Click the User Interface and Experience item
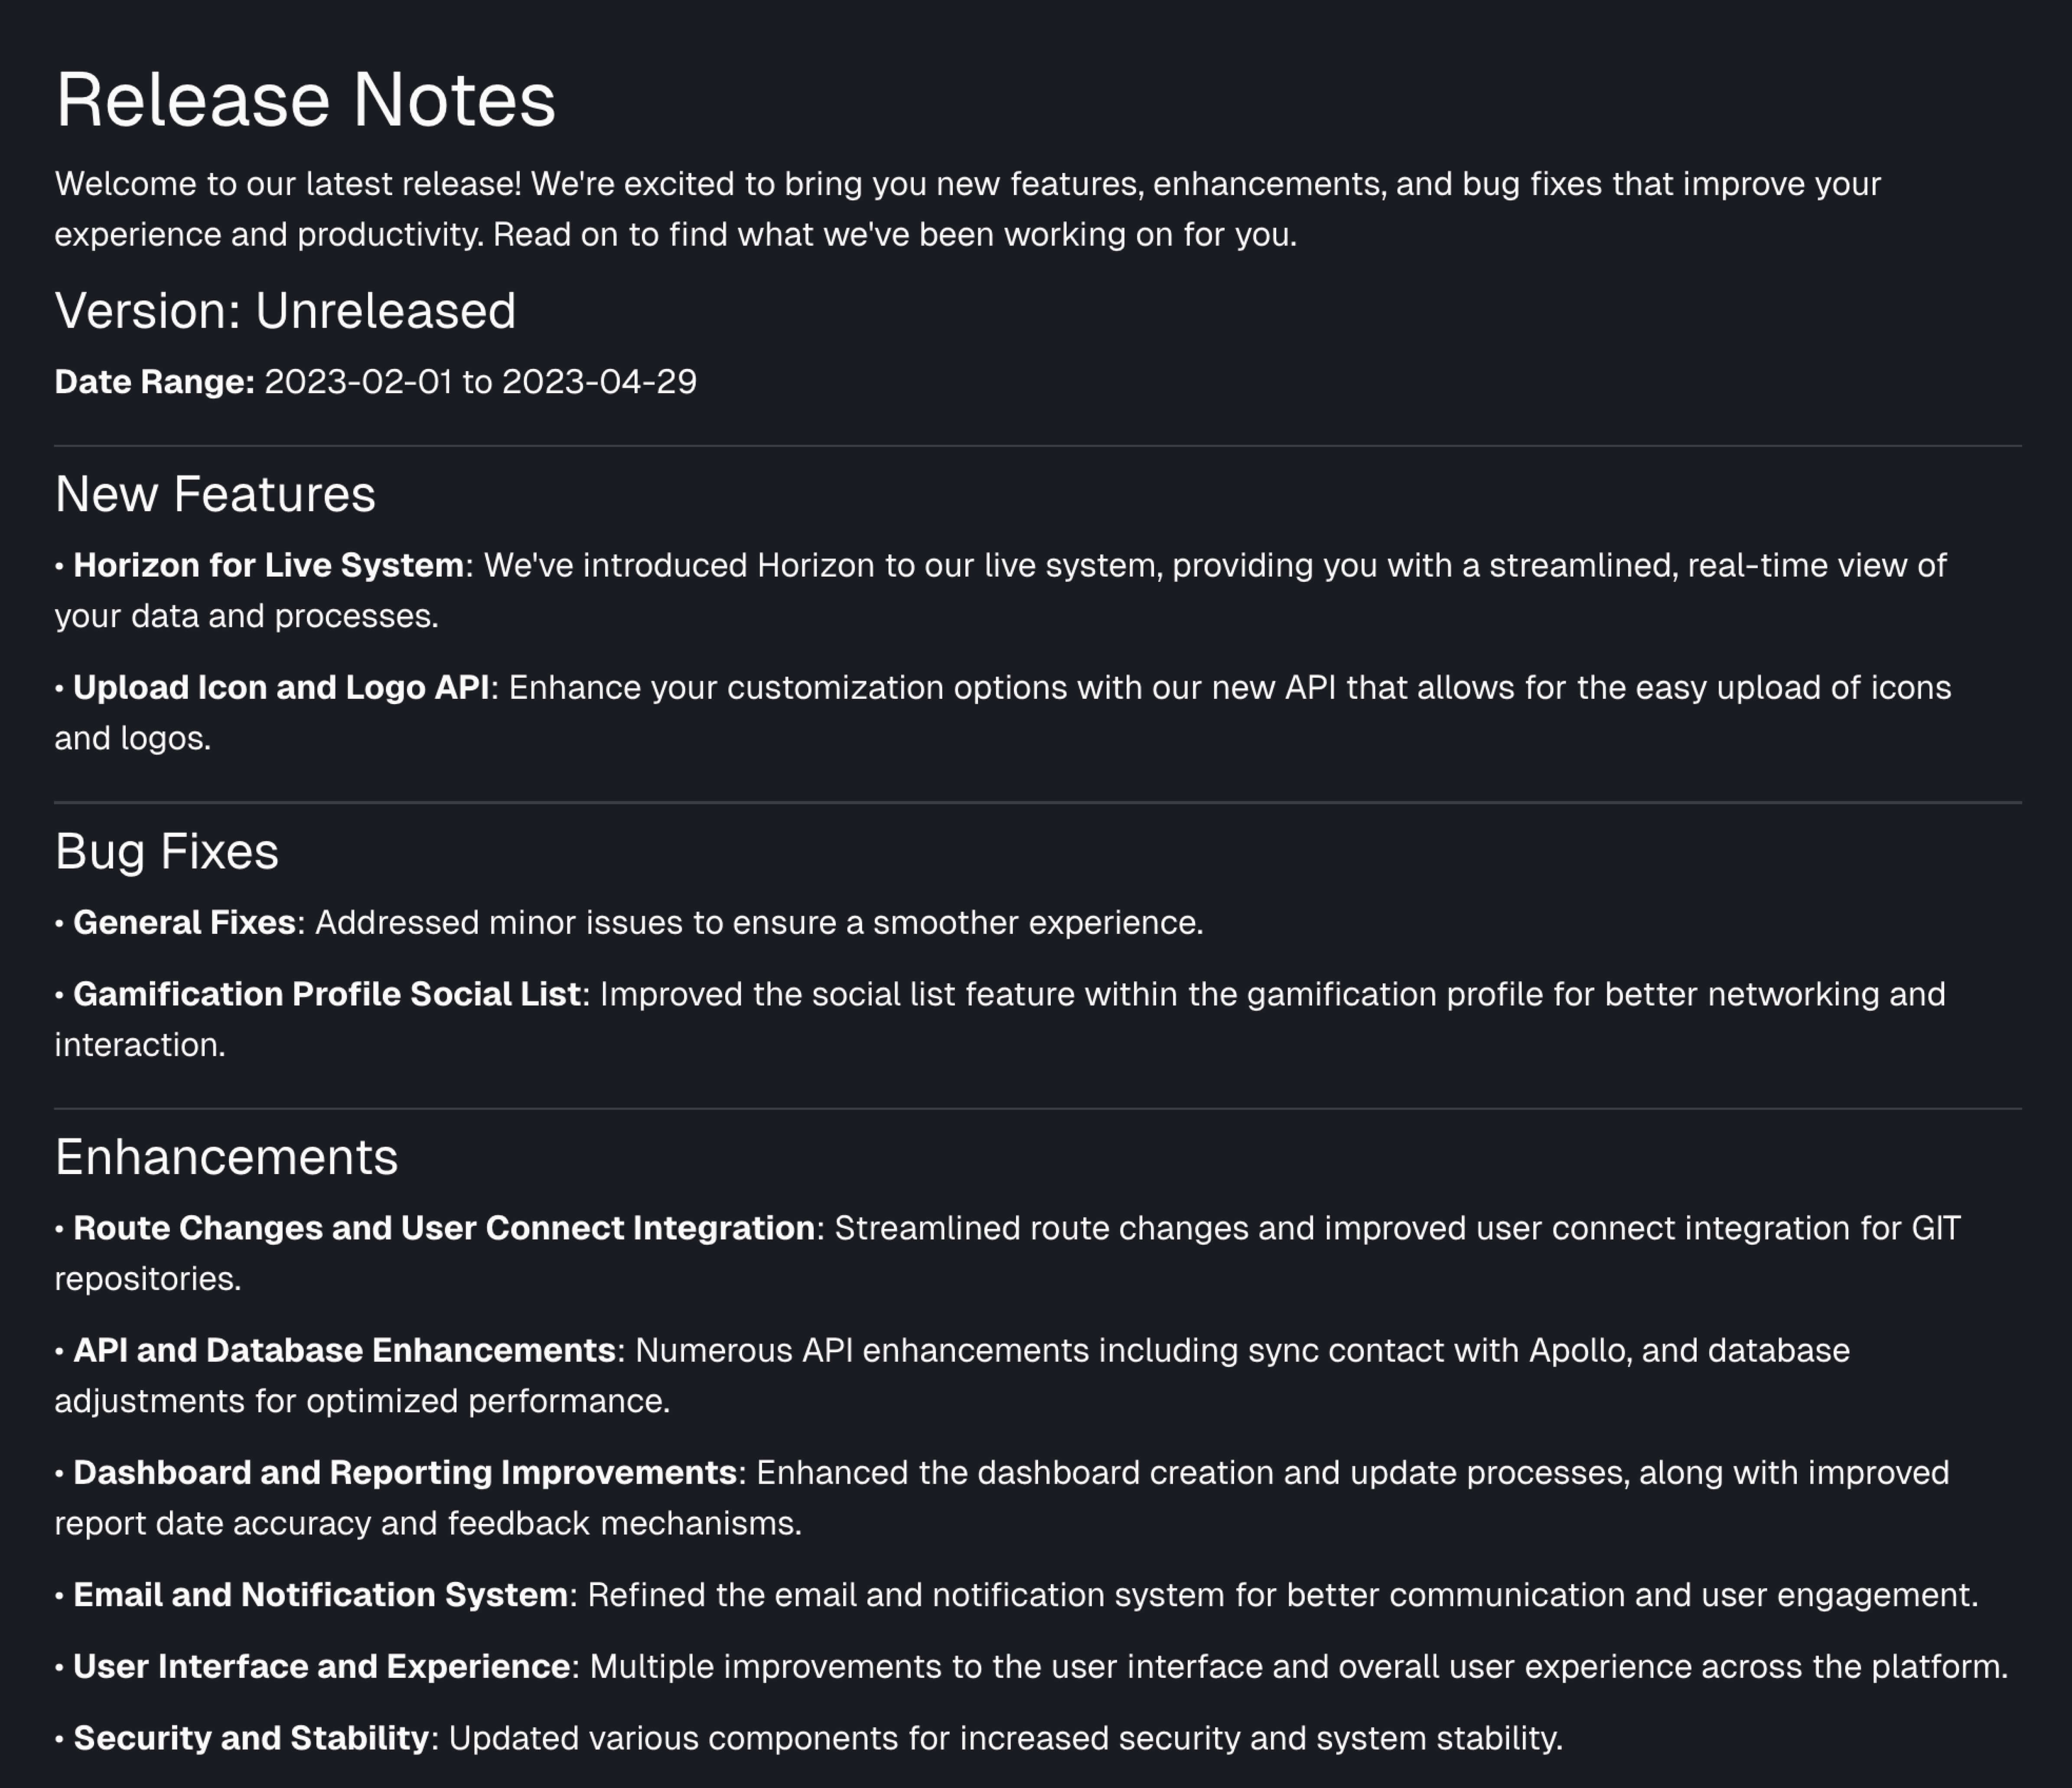 coord(321,1666)
